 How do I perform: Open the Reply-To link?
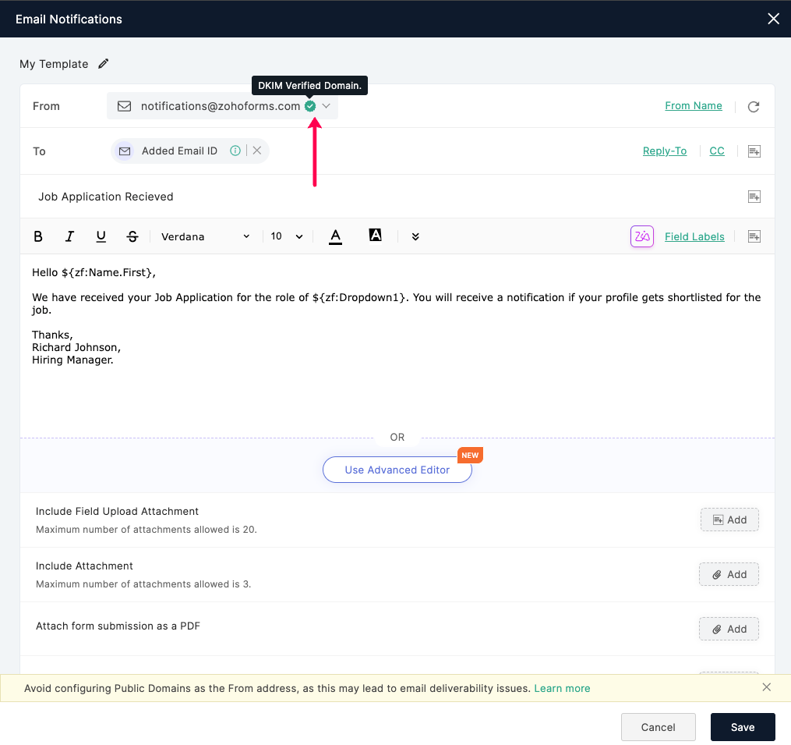coord(665,151)
